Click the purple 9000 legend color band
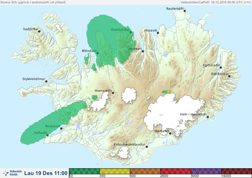The image size is (252, 178). (x=206, y=171)
